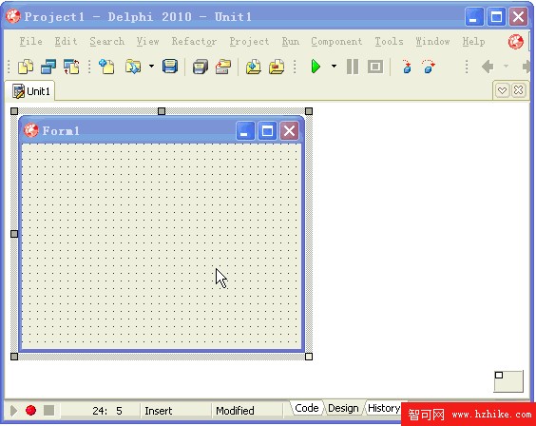Expand the Back navigation history dropdown
Image resolution: width=536 pixels, height=426 pixels.
tap(506, 66)
